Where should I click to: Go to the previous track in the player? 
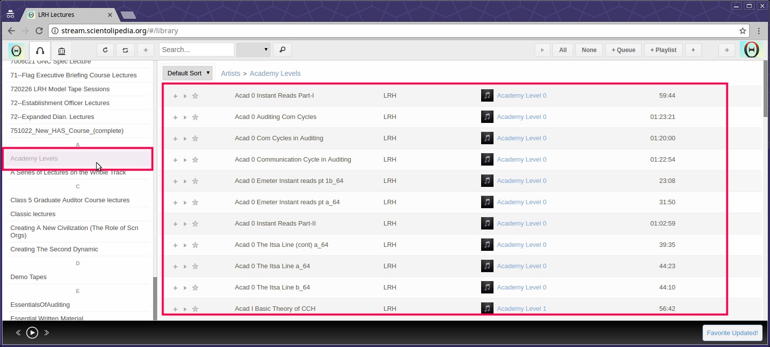coord(18,333)
